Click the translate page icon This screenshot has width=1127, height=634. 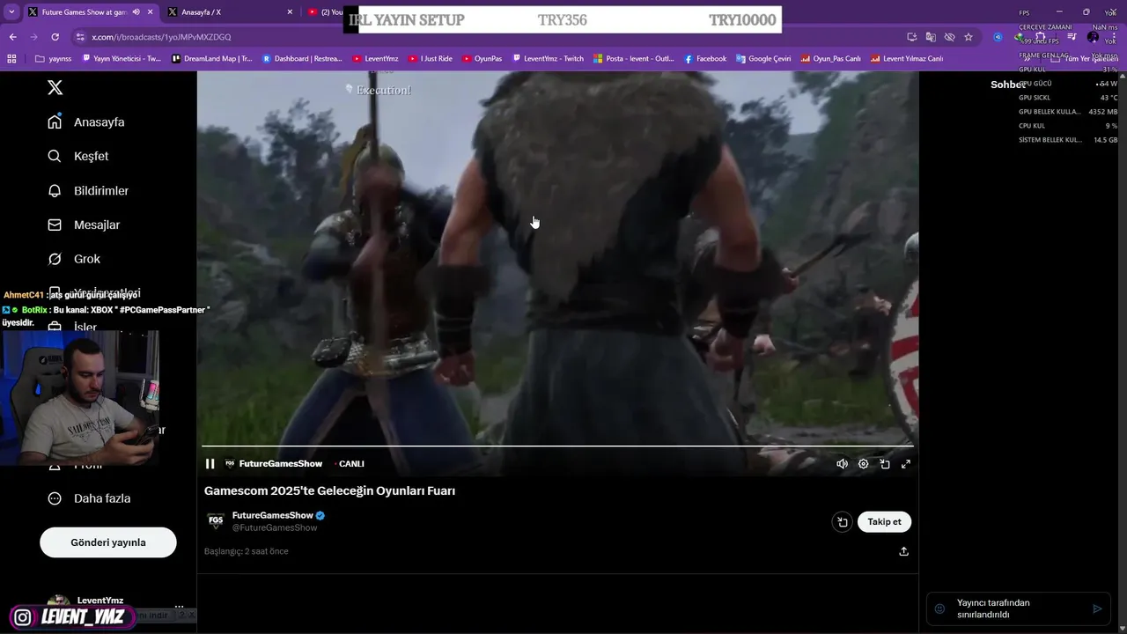pyautogui.click(x=931, y=37)
